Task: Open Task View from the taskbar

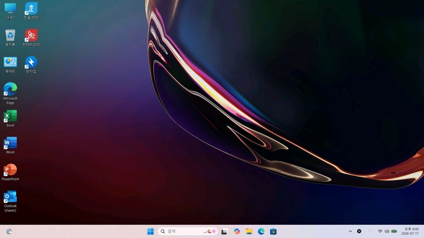Action: coord(224,231)
